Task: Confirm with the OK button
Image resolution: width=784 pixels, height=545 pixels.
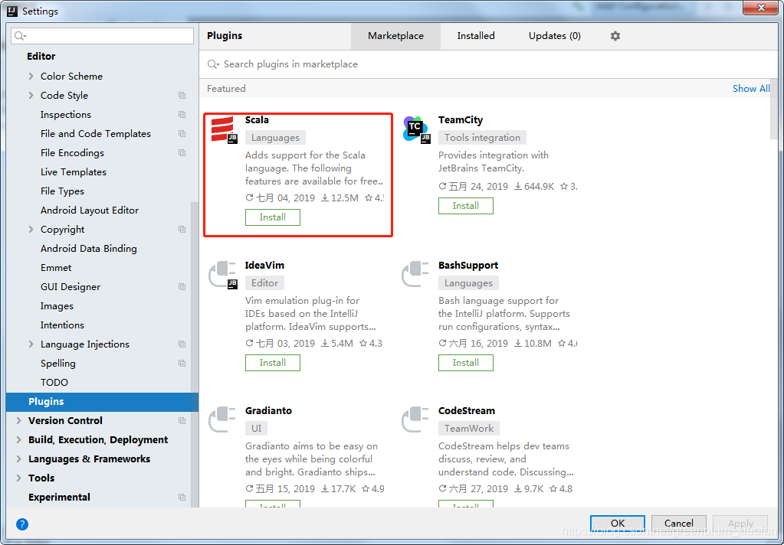Action: [x=618, y=523]
